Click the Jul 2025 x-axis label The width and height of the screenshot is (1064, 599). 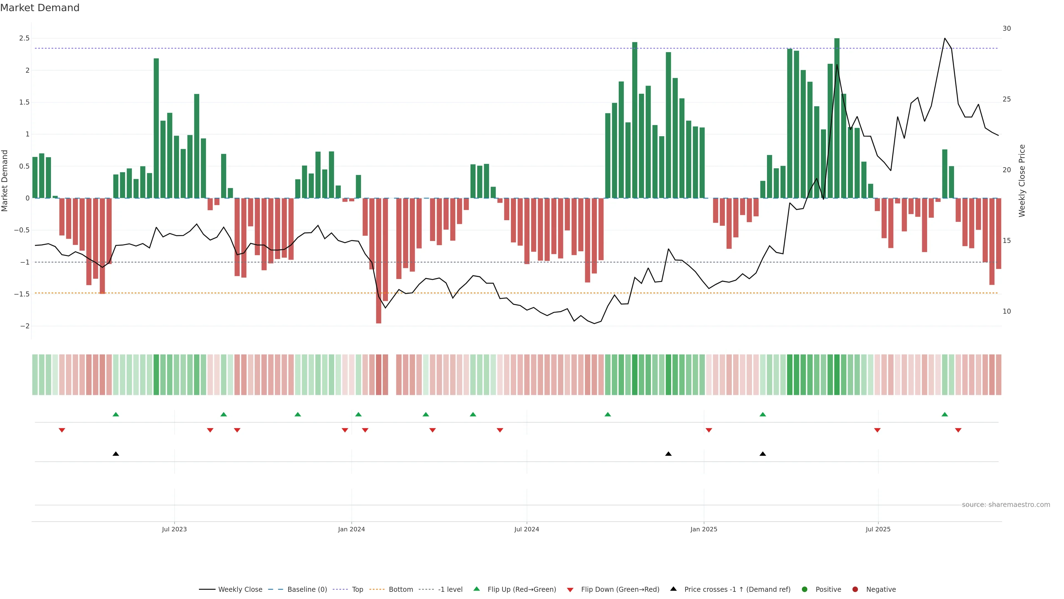click(x=878, y=529)
